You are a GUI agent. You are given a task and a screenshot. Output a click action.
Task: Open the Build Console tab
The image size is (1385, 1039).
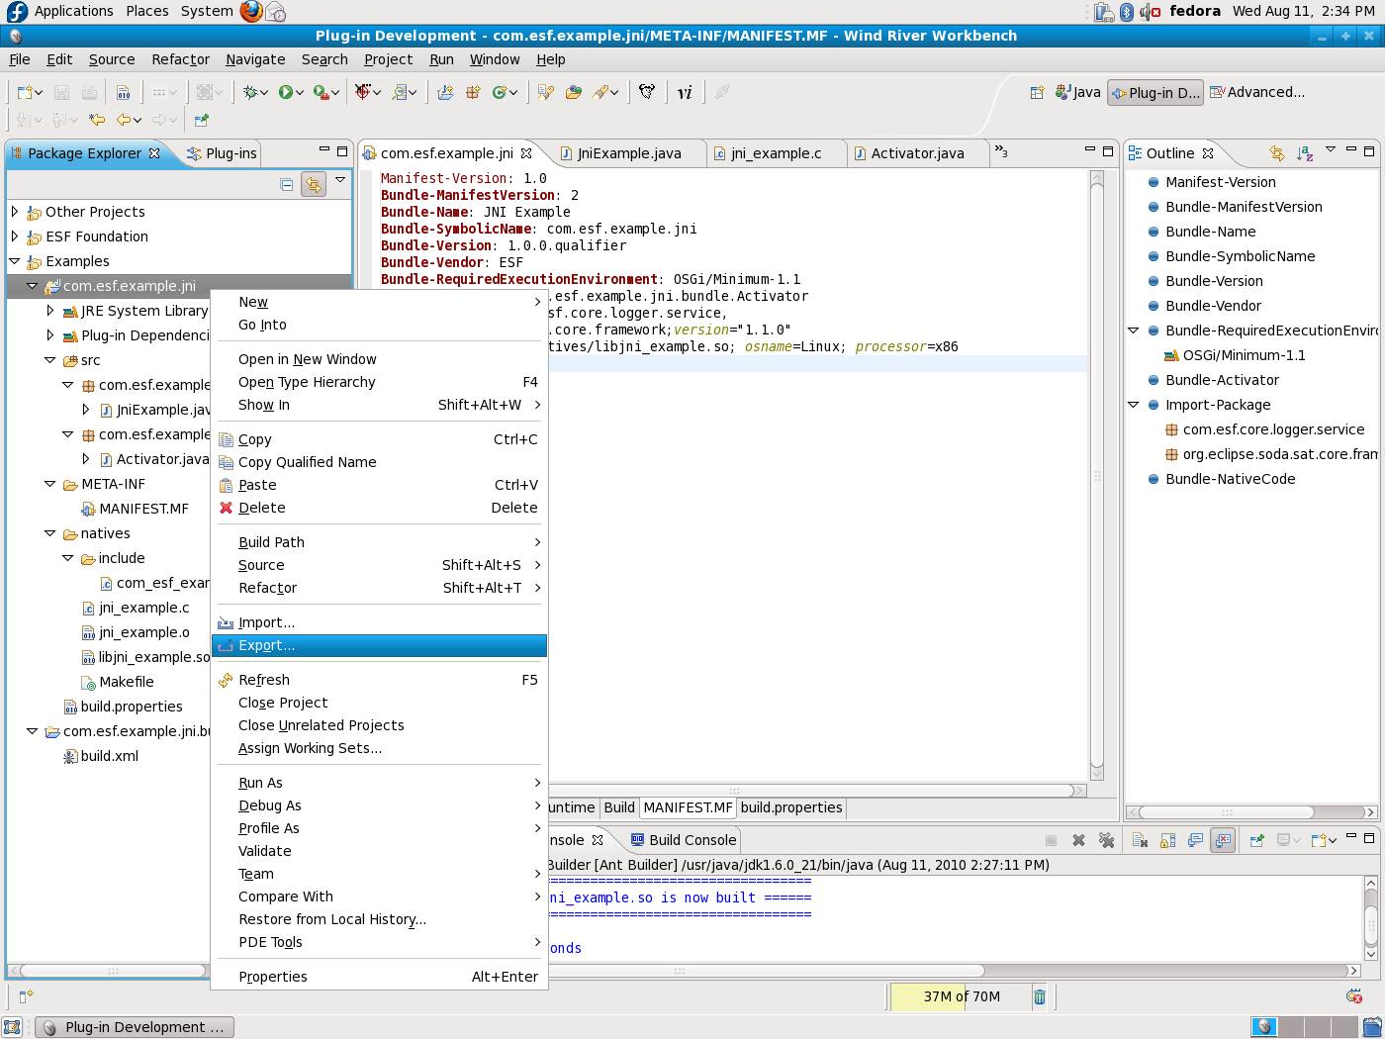point(683,840)
